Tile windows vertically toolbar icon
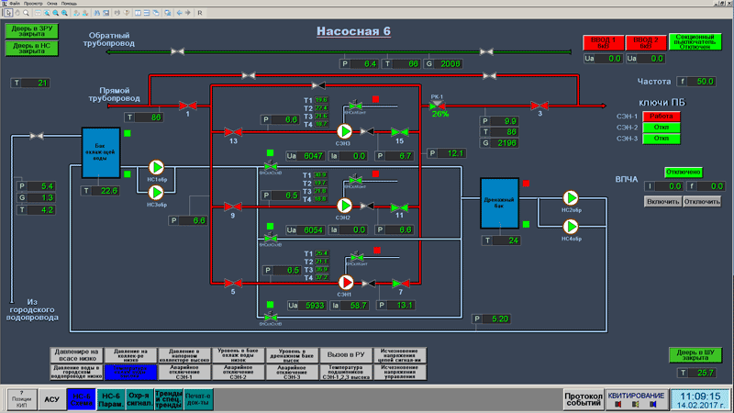 (138, 13)
